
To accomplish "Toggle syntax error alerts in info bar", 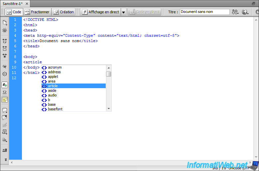I will click(x=5, y=99).
